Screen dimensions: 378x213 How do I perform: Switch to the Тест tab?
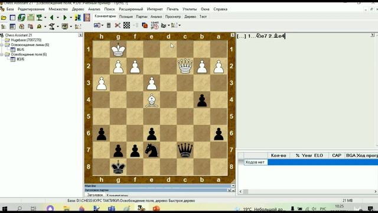tap(203, 17)
